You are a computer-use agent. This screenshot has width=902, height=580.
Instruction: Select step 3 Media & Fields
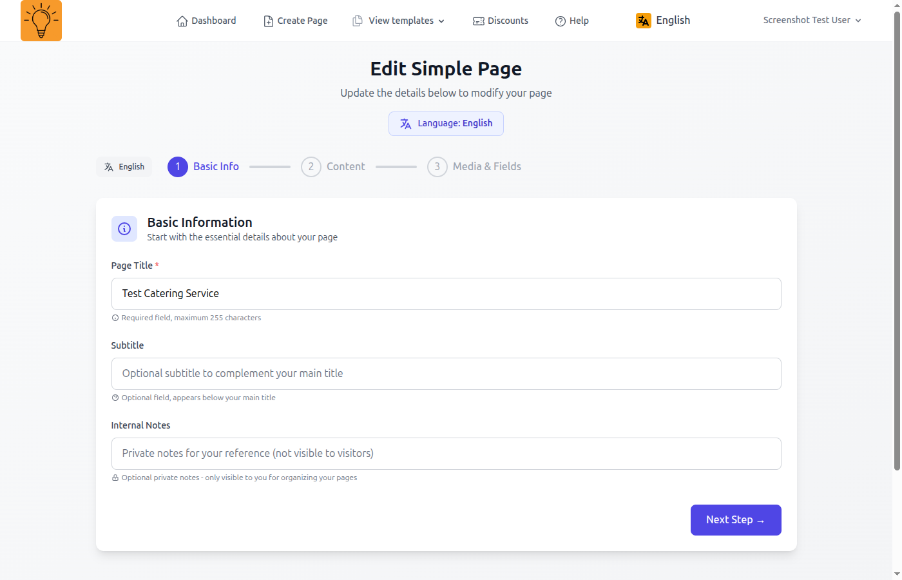tap(474, 167)
